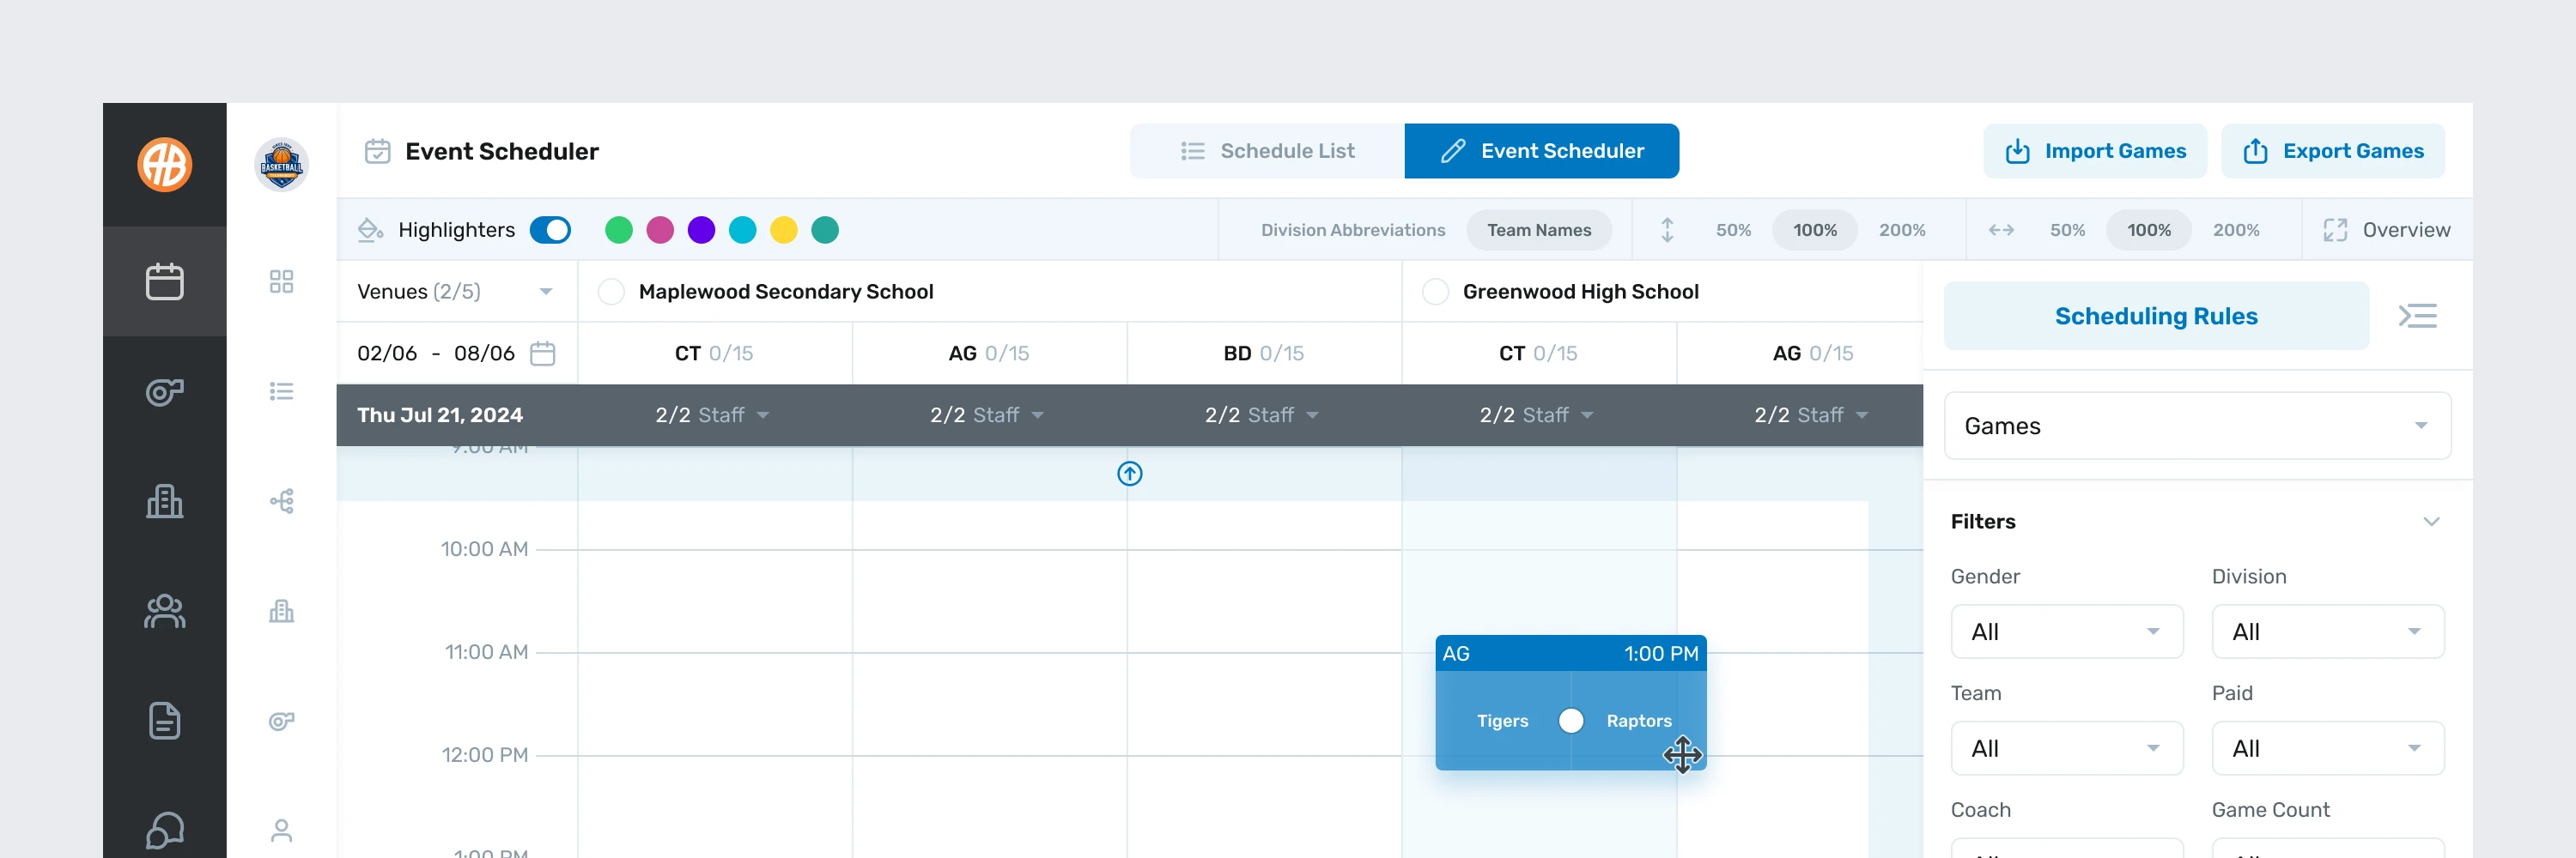Open the Games dropdown
Image resolution: width=2576 pixels, height=858 pixels.
[2196, 426]
